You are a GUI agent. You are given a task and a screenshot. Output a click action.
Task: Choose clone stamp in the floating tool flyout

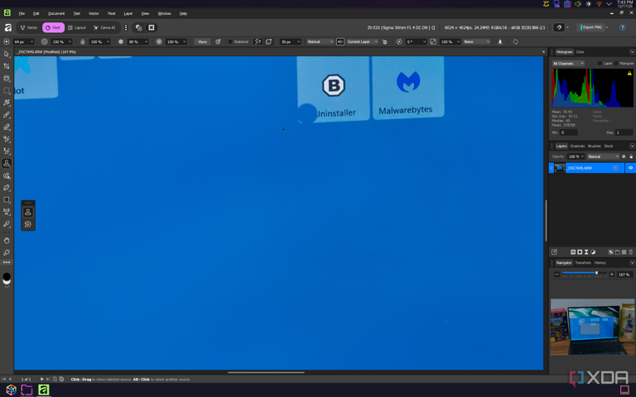[28, 213]
